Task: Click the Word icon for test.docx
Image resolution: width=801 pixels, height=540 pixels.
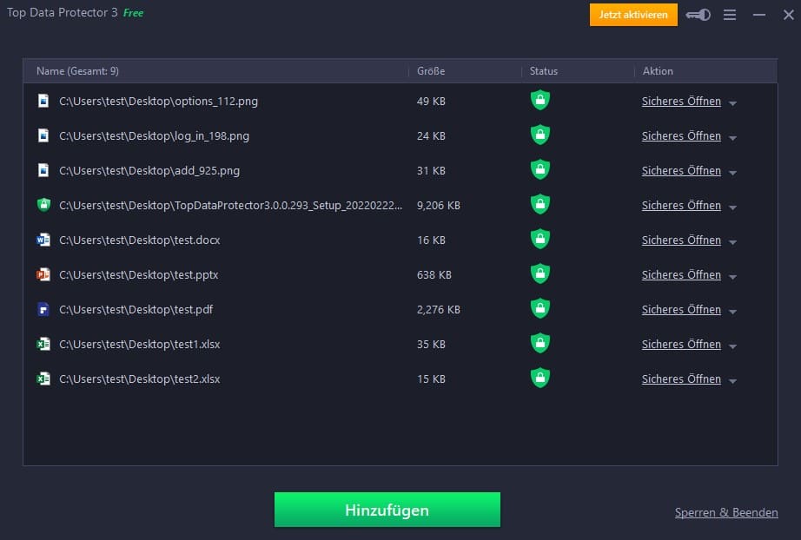Action: (x=43, y=240)
